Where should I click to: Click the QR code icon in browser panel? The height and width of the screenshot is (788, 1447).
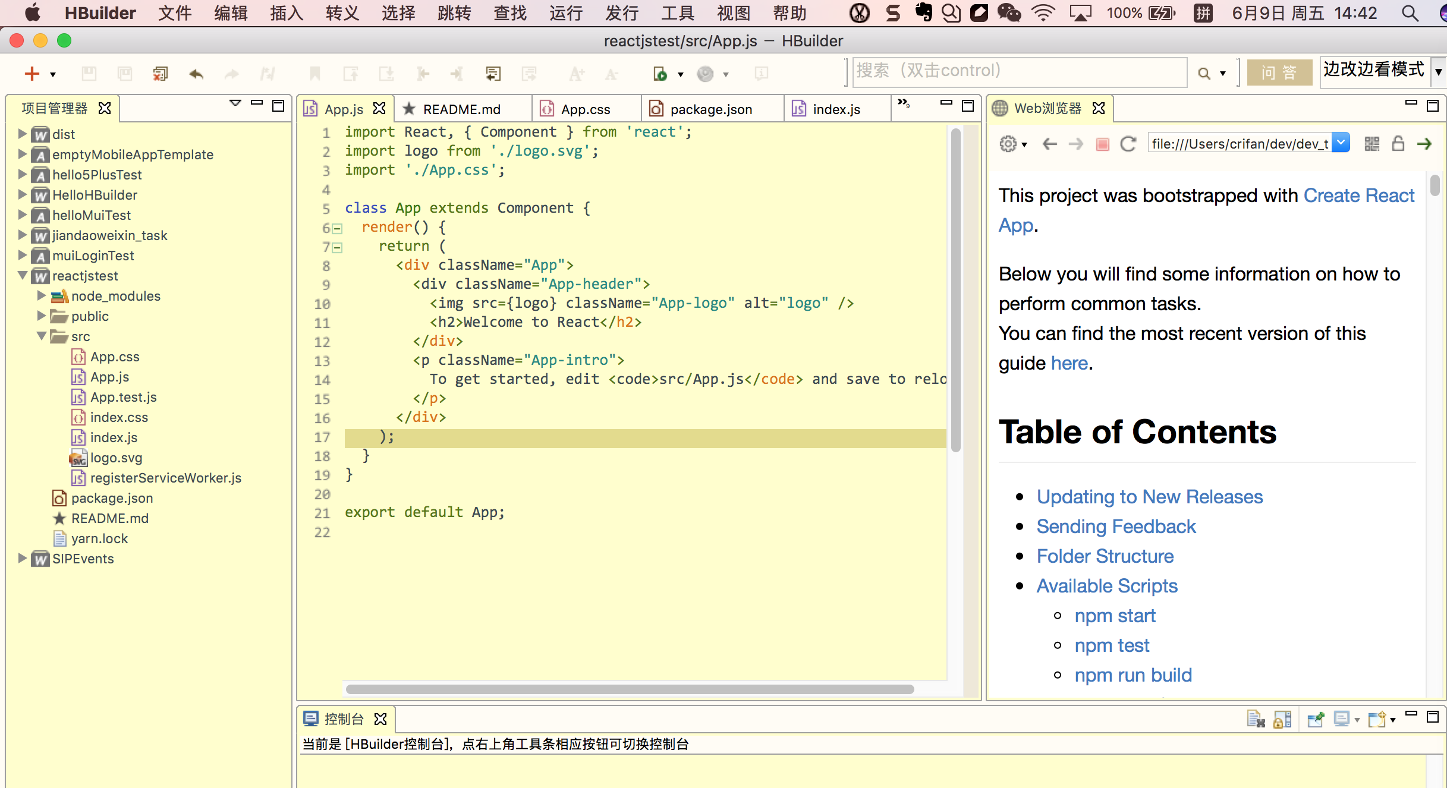(x=1371, y=144)
